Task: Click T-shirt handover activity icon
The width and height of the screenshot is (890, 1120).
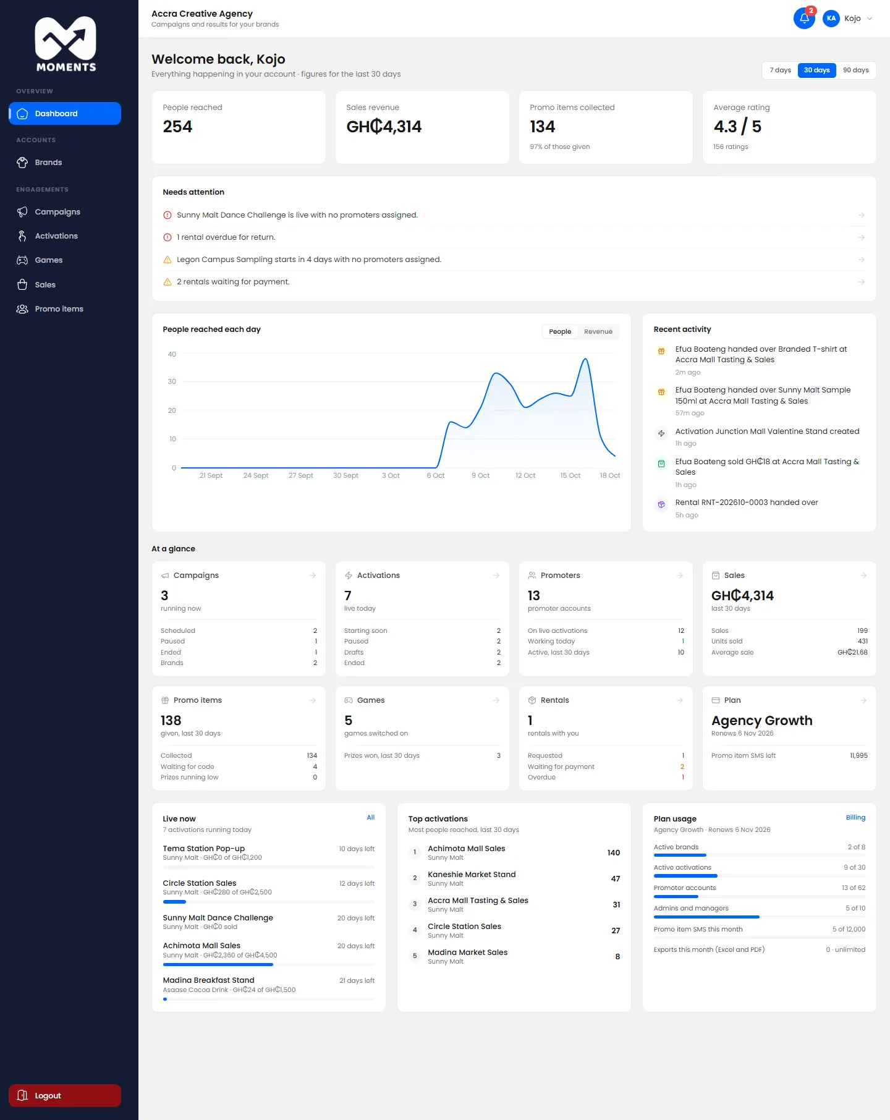Action: click(x=661, y=351)
